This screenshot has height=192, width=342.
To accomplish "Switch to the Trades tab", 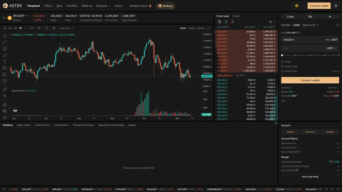I will (236, 16).
